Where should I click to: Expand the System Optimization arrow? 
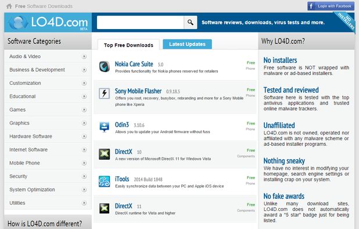[x=84, y=189]
